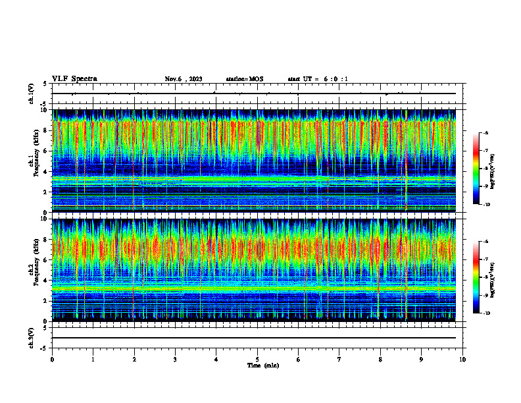Click the ch.3 voltage waveform trace
Screen dimensions: 521x403
point(254,338)
